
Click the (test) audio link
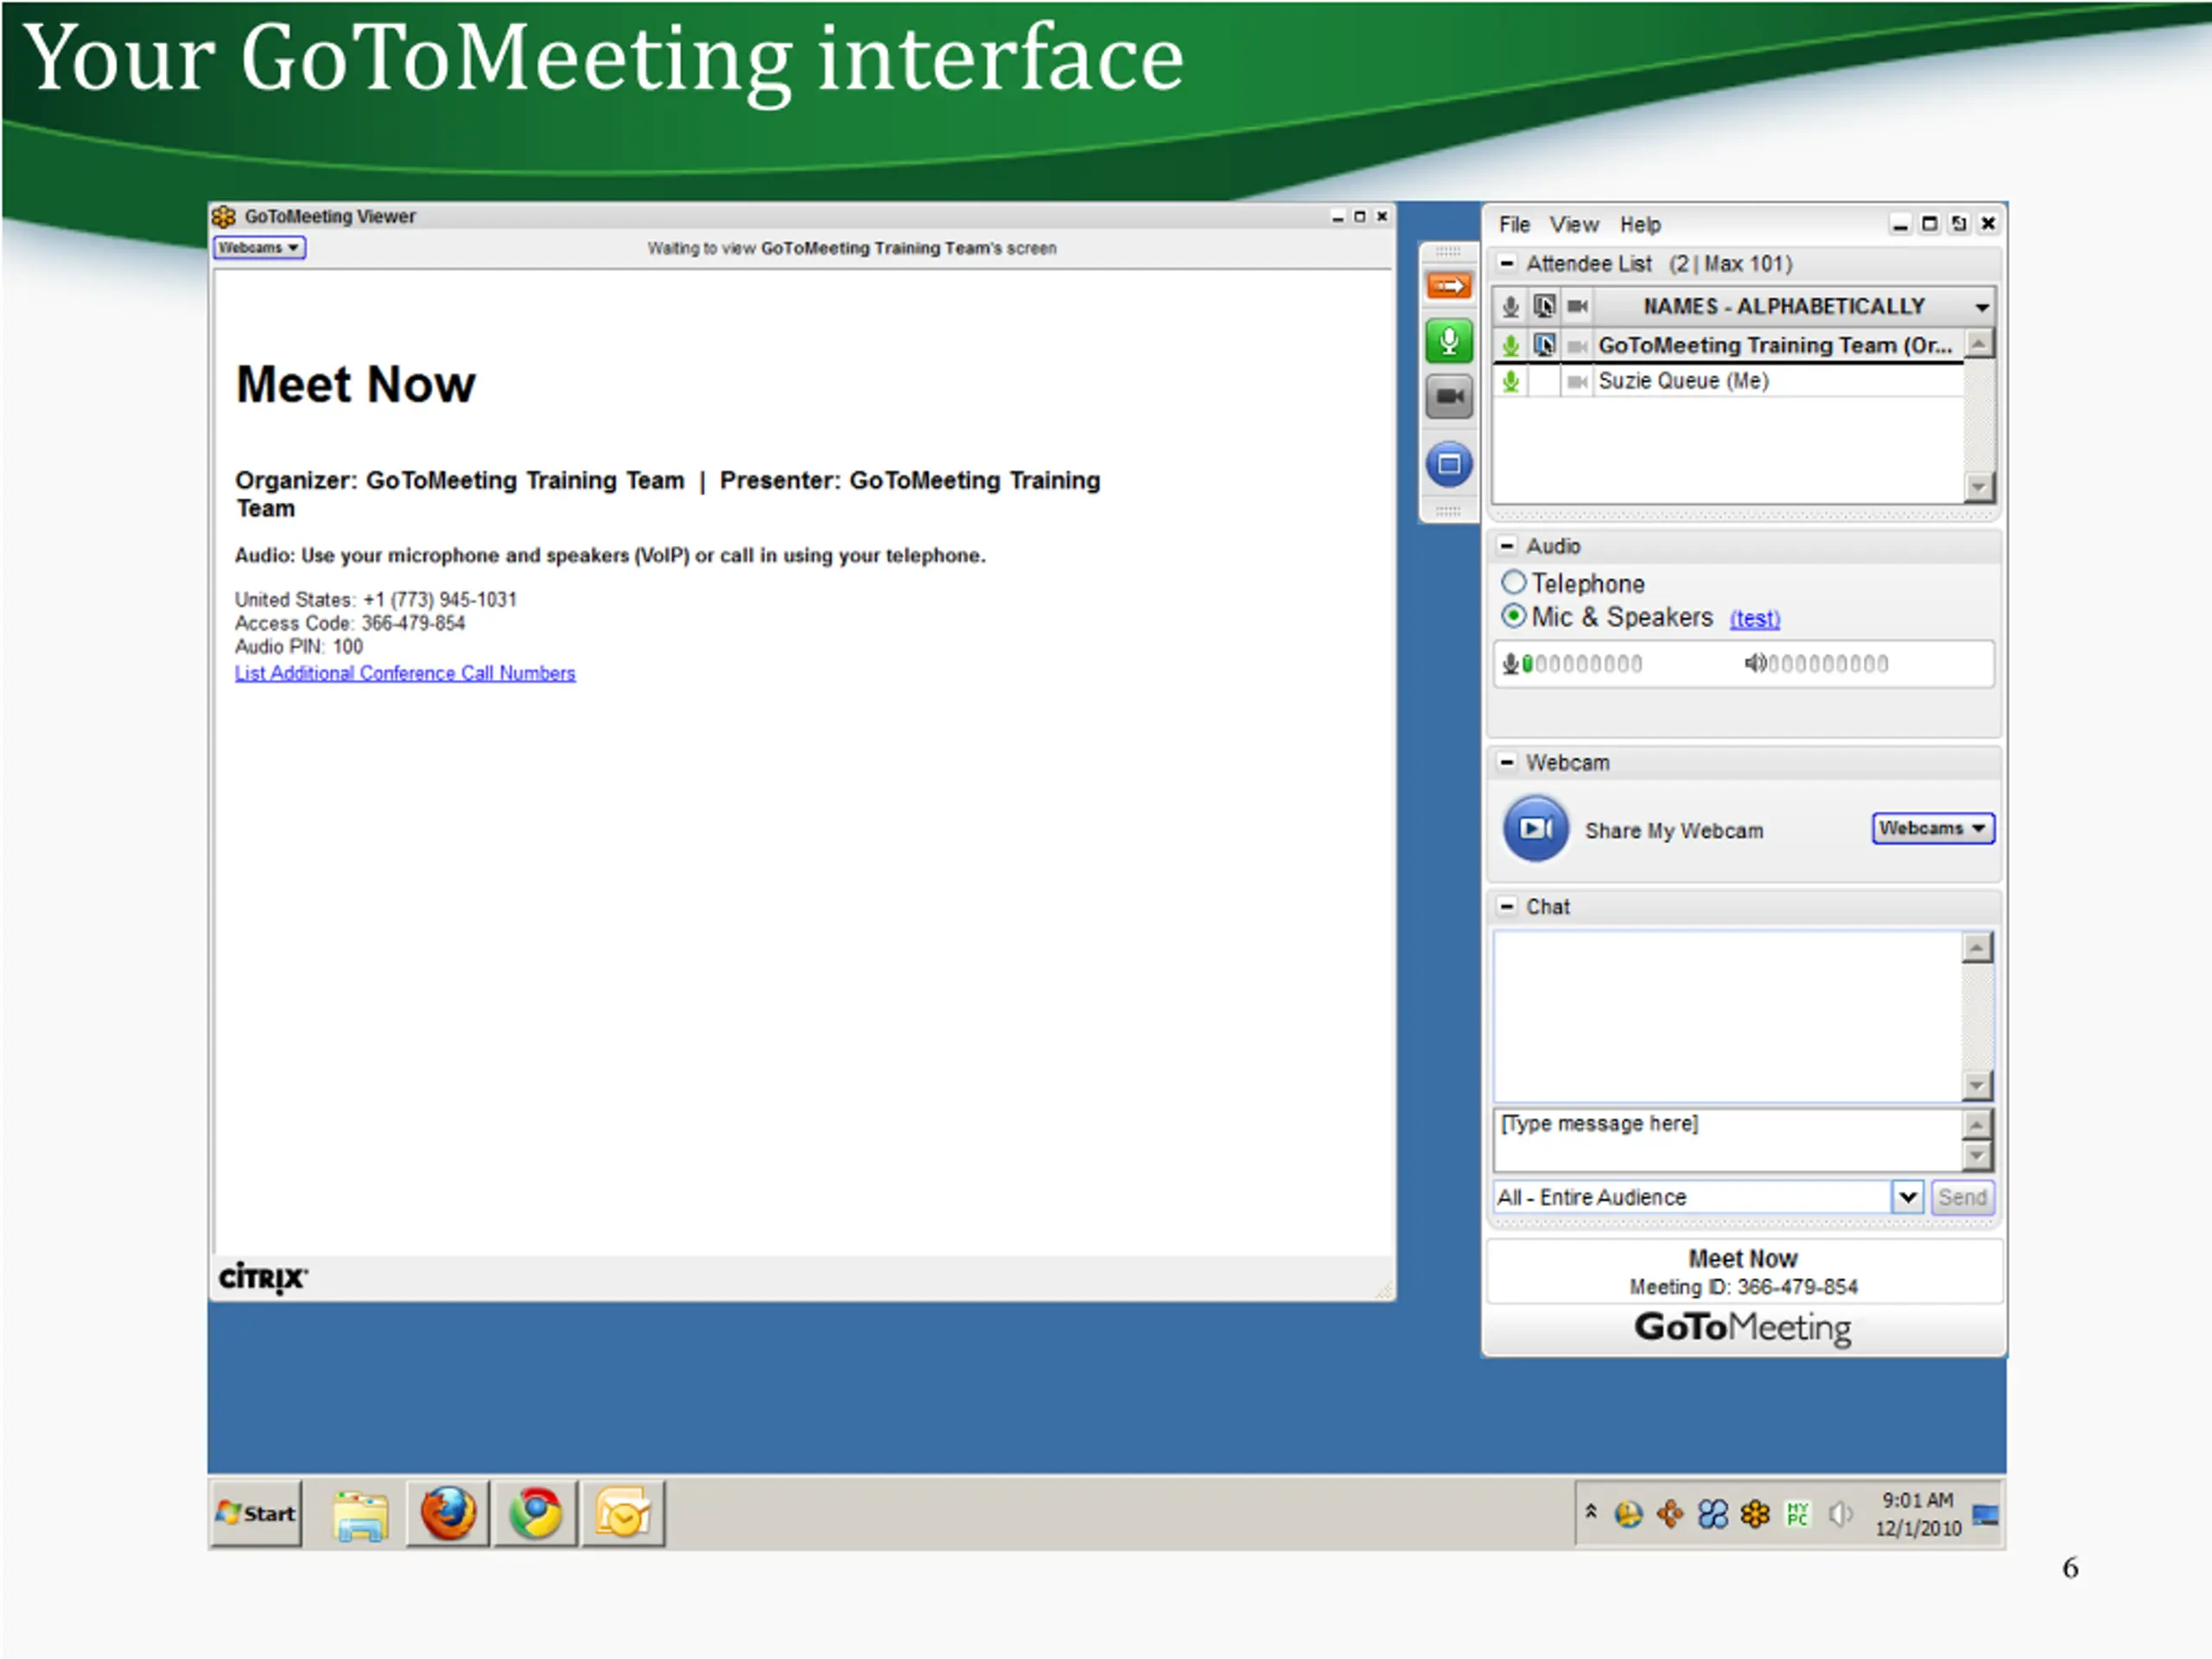click(1755, 619)
